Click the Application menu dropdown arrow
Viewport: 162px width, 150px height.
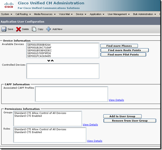click(103, 14)
